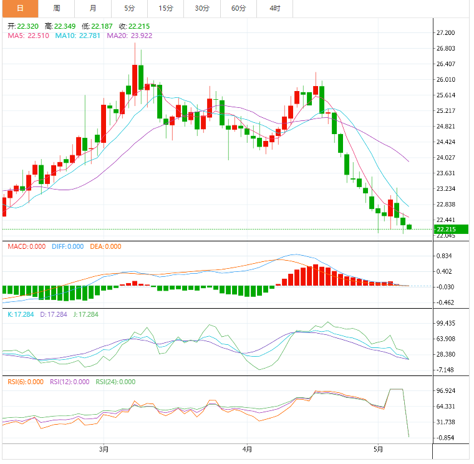Open the 60分 interval tab
Viewport: 474px width, 464px height.
pyautogui.click(x=238, y=8)
